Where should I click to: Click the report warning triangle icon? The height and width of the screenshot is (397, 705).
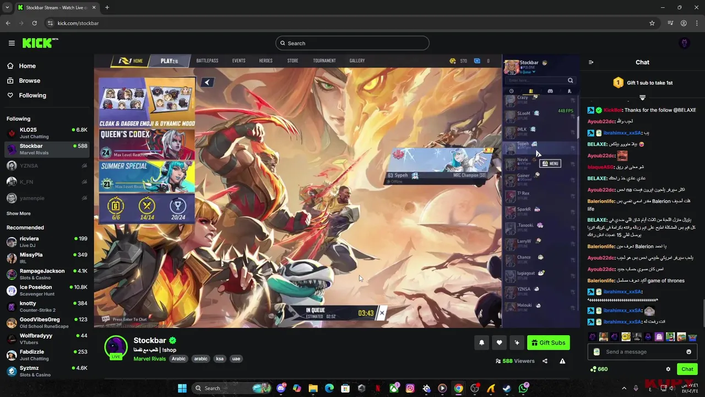point(562,361)
